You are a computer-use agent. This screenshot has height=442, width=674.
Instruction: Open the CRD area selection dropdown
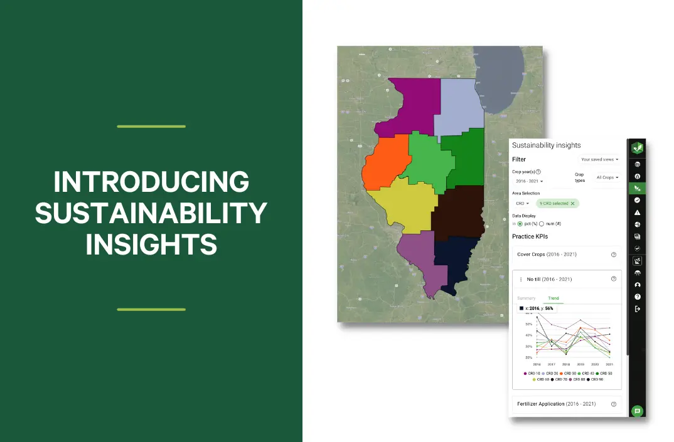pyautogui.click(x=522, y=204)
